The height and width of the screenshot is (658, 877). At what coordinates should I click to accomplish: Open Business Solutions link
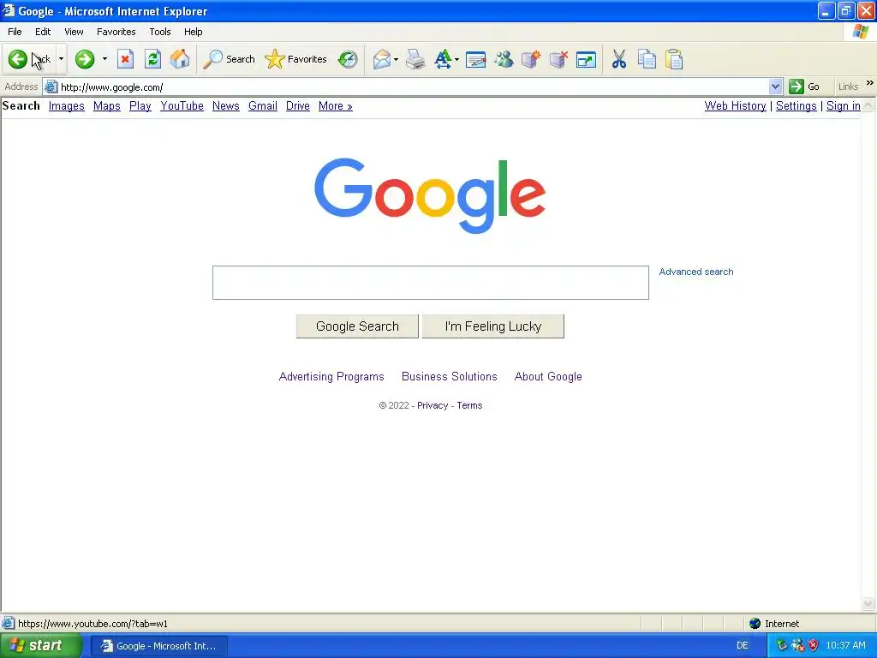pos(450,377)
